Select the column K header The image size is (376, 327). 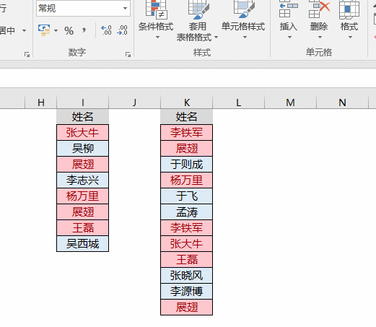(187, 103)
